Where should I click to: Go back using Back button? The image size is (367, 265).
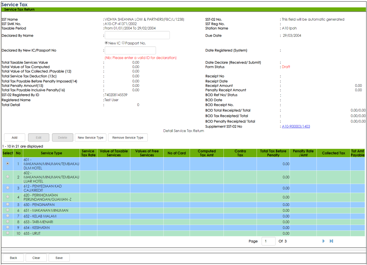(14, 258)
